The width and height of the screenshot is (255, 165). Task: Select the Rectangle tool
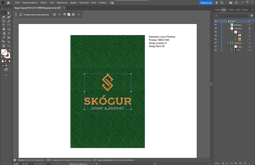pos(4,21)
